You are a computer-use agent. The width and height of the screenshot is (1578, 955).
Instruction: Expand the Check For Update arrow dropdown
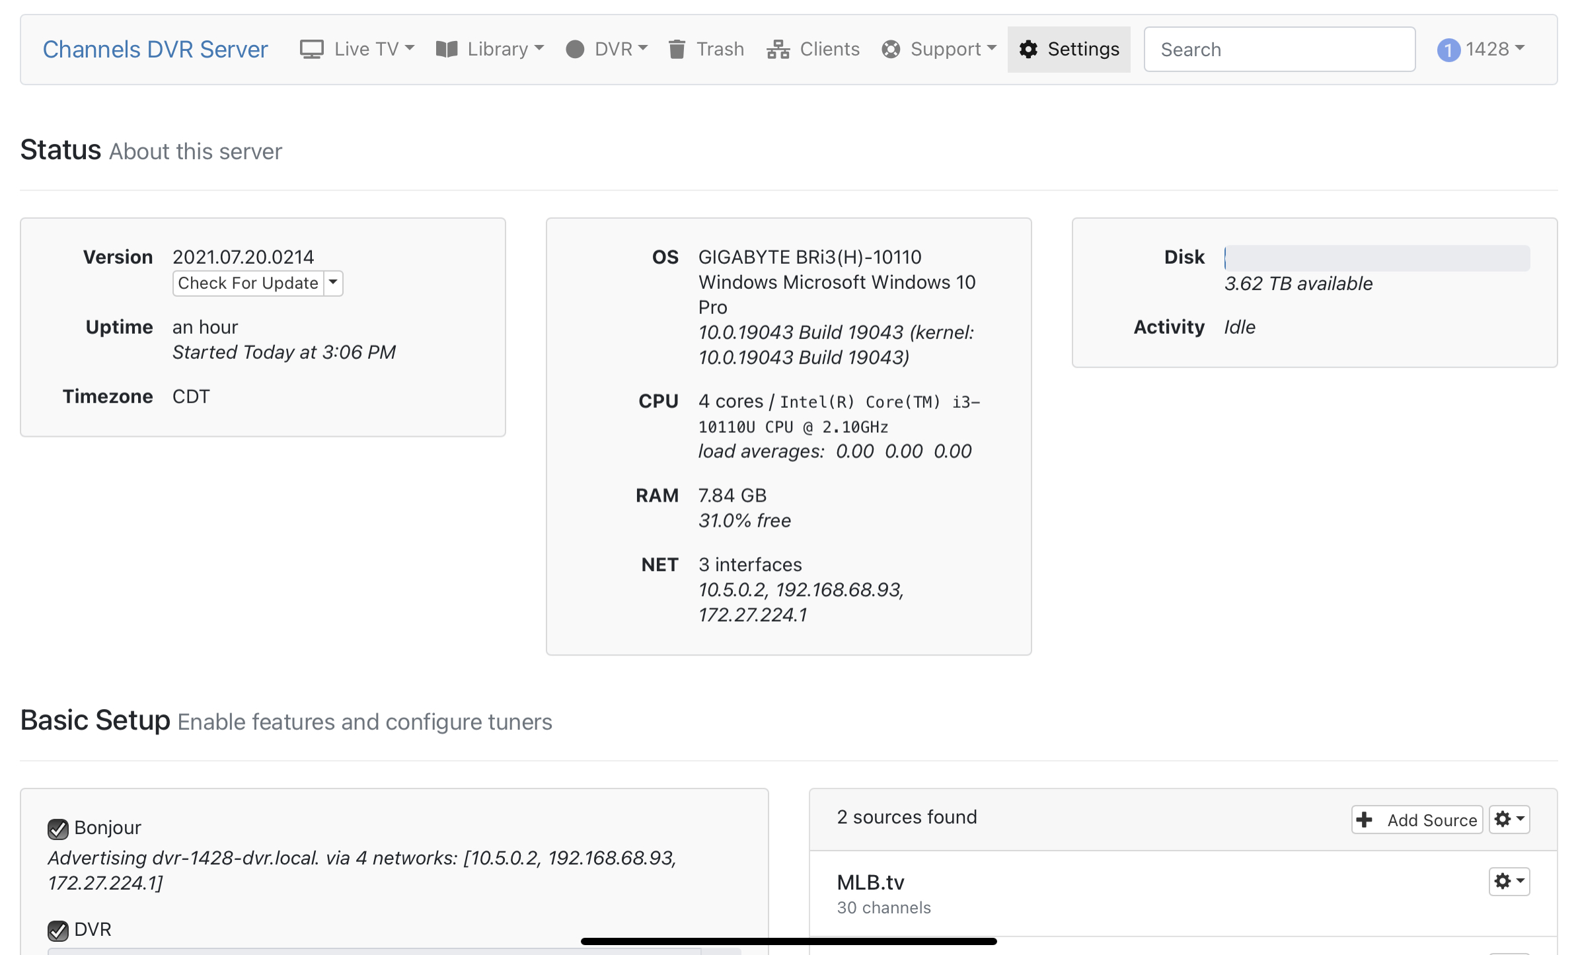tap(334, 283)
